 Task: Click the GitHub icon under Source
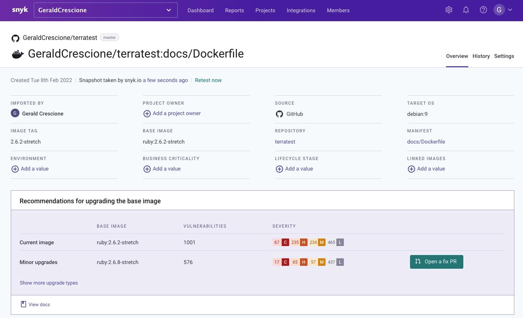(279, 114)
